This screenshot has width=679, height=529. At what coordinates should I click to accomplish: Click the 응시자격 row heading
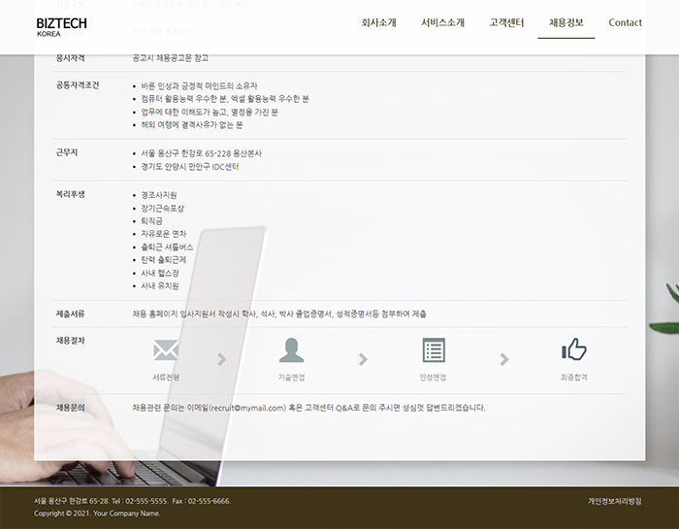tap(70, 58)
